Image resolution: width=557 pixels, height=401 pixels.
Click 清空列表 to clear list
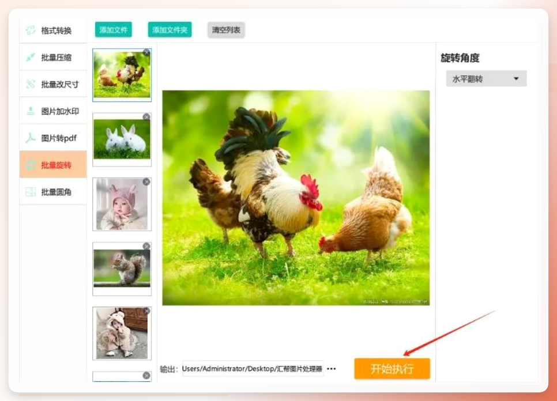[226, 30]
